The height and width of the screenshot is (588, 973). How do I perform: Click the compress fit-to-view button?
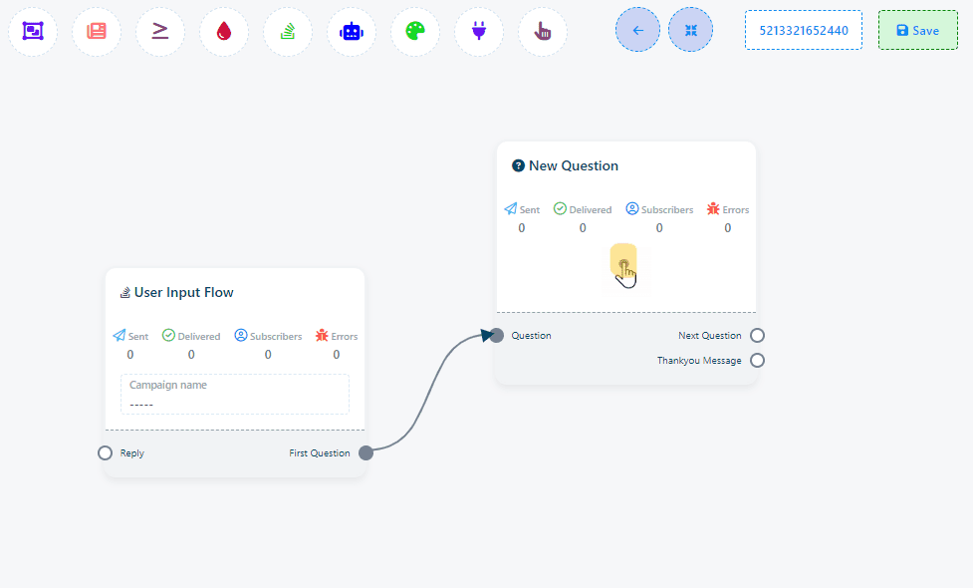point(690,30)
